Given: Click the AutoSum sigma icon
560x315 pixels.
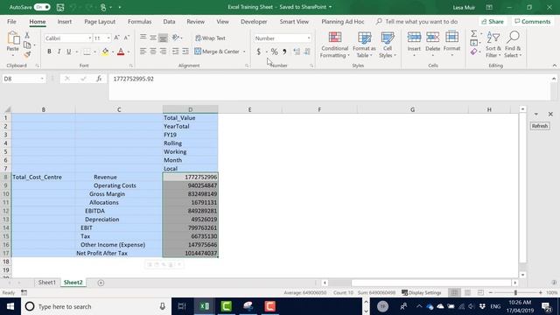Looking at the screenshot, I should (474, 34).
